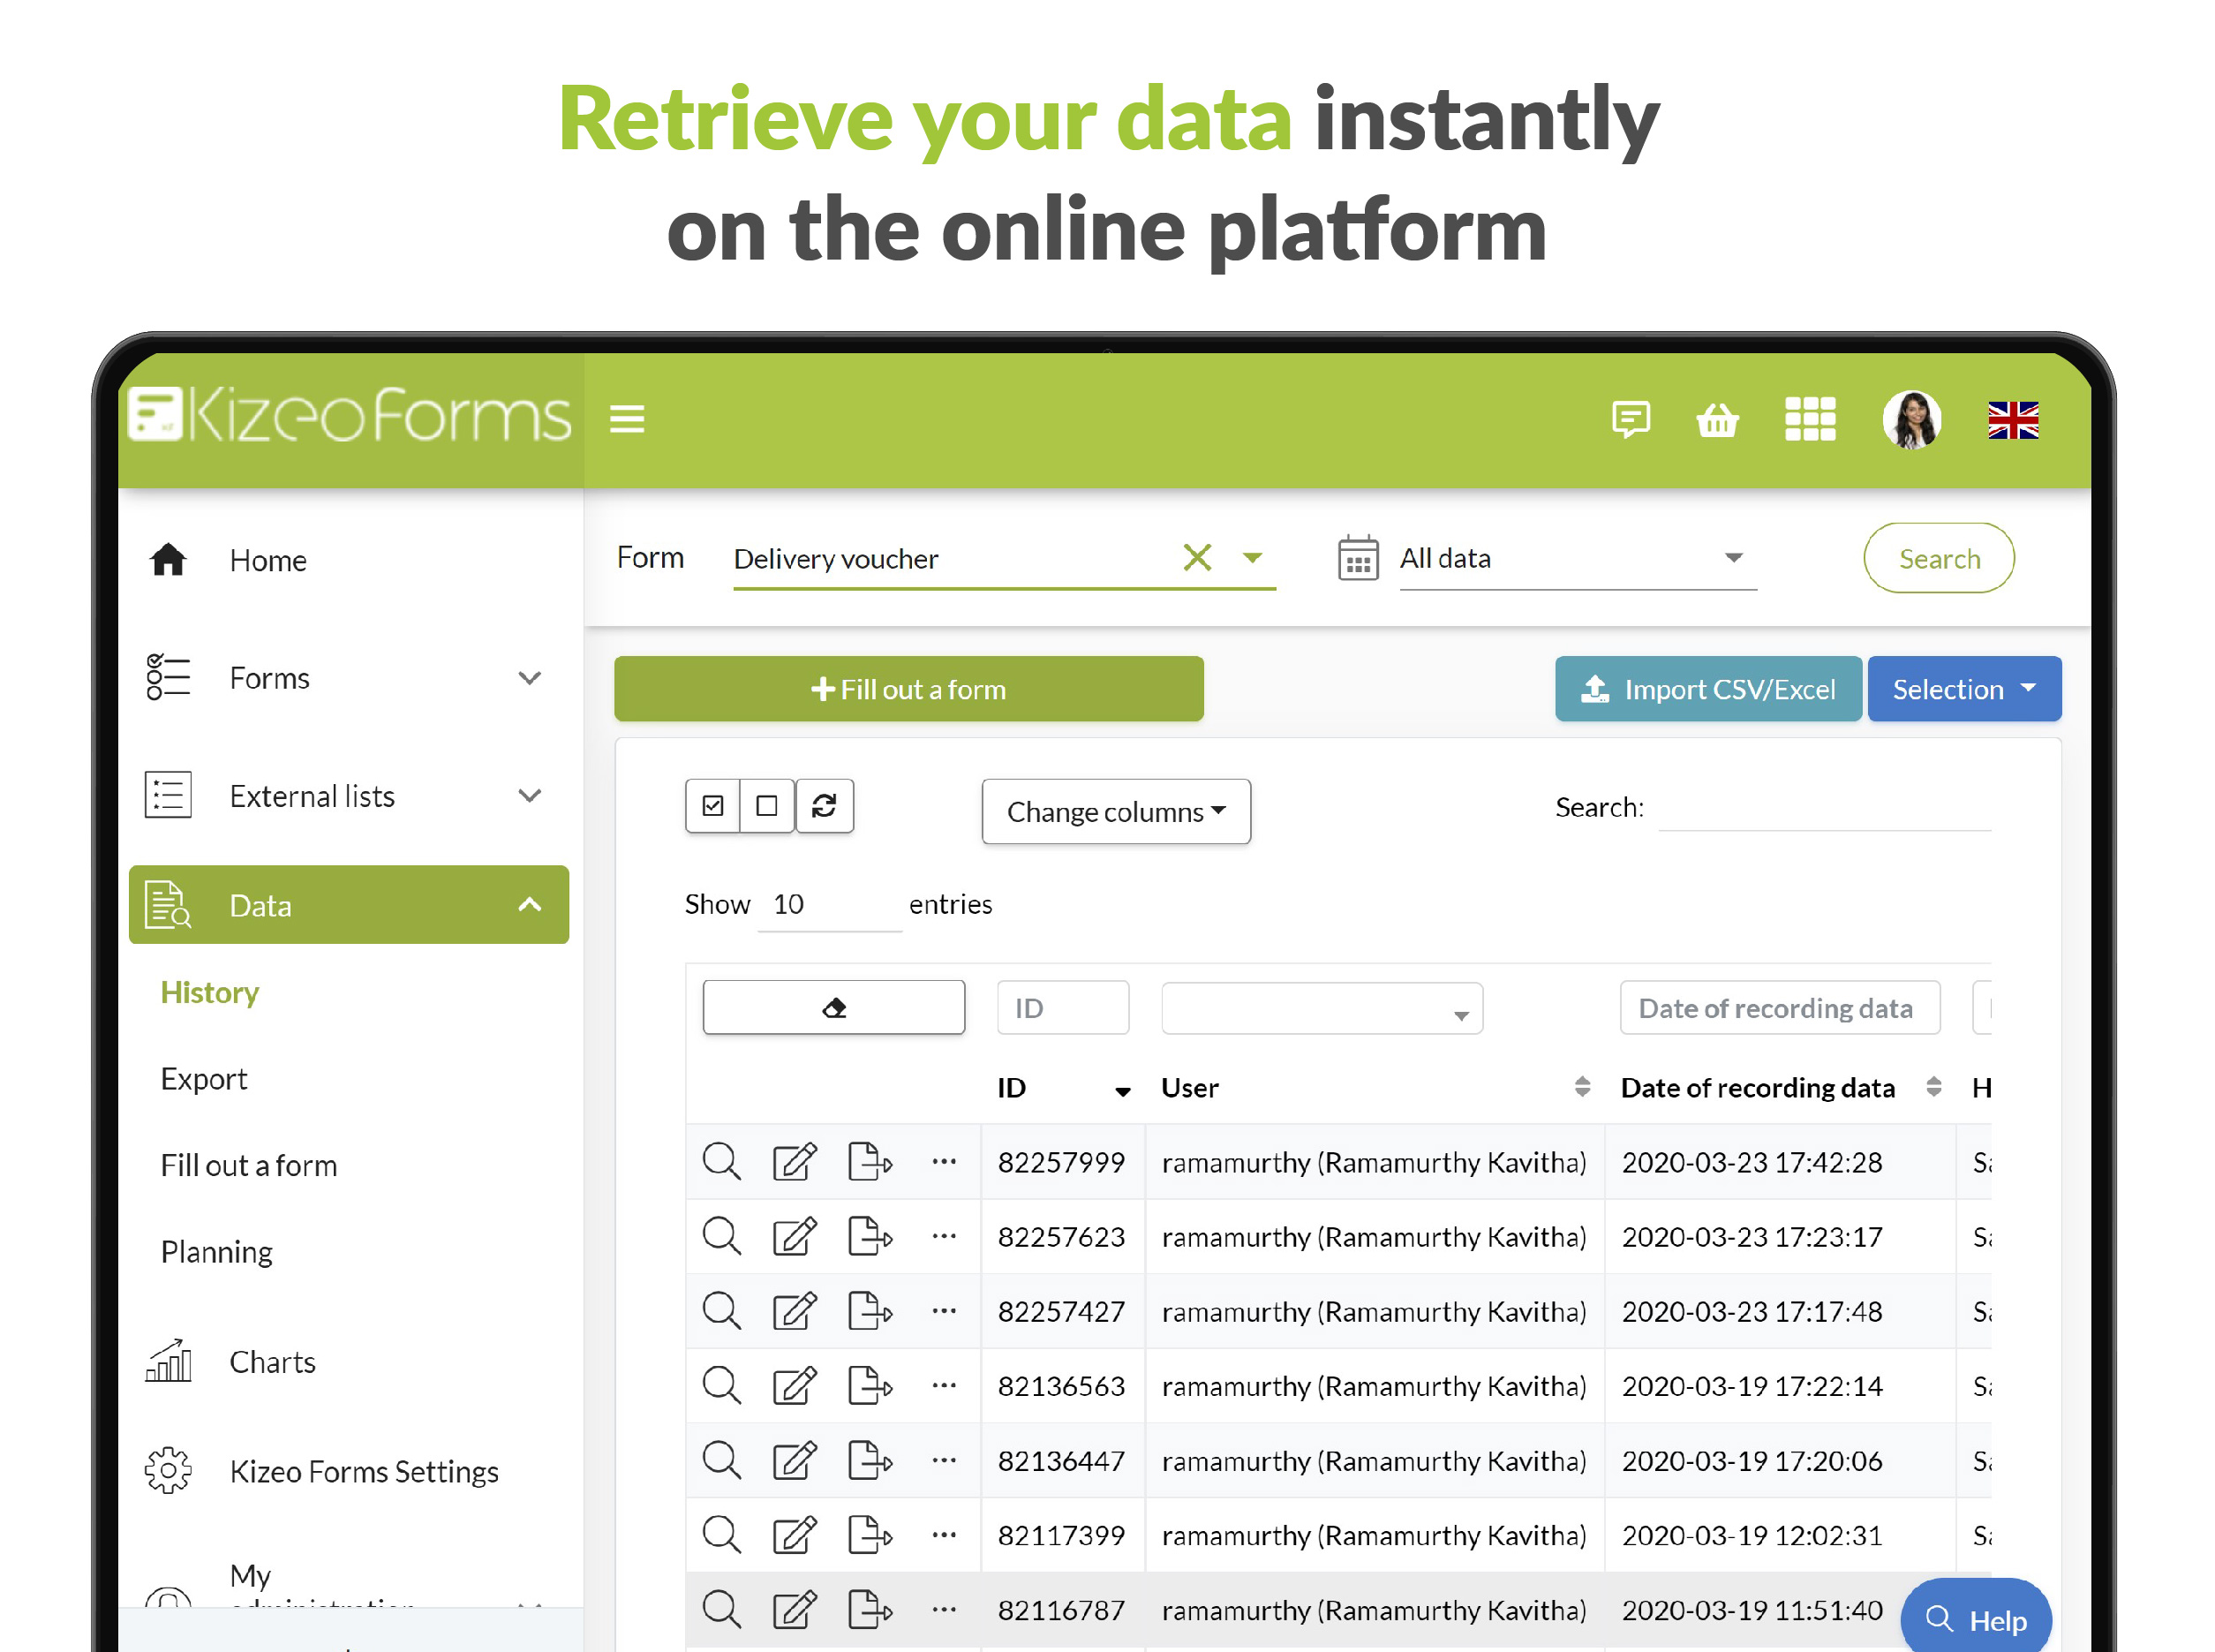
Task: Expand the Forms sidebar menu
Action: 349,678
